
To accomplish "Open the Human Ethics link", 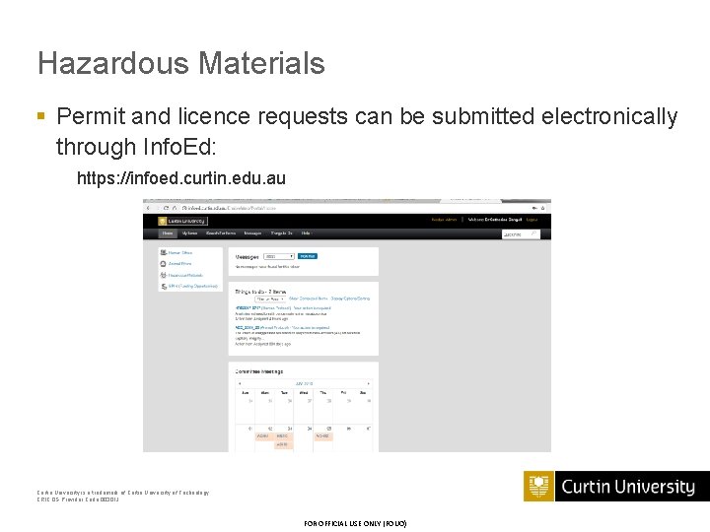I will point(180,252).
